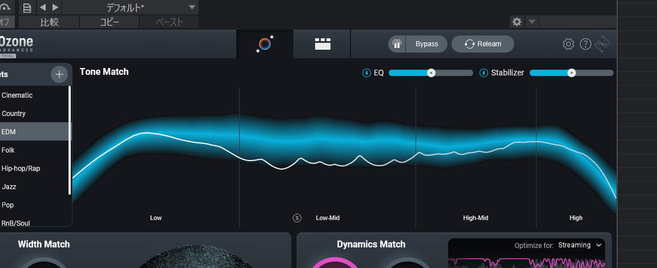657x268 pixels.
Task: Open the Optimize for Streaming dropdown
Action: (580, 245)
